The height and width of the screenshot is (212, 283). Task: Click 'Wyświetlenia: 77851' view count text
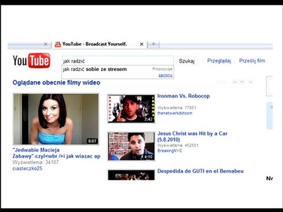pos(177,108)
